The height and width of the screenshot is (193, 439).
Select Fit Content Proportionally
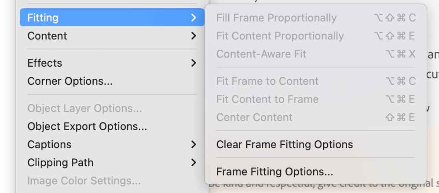pyautogui.click(x=280, y=36)
